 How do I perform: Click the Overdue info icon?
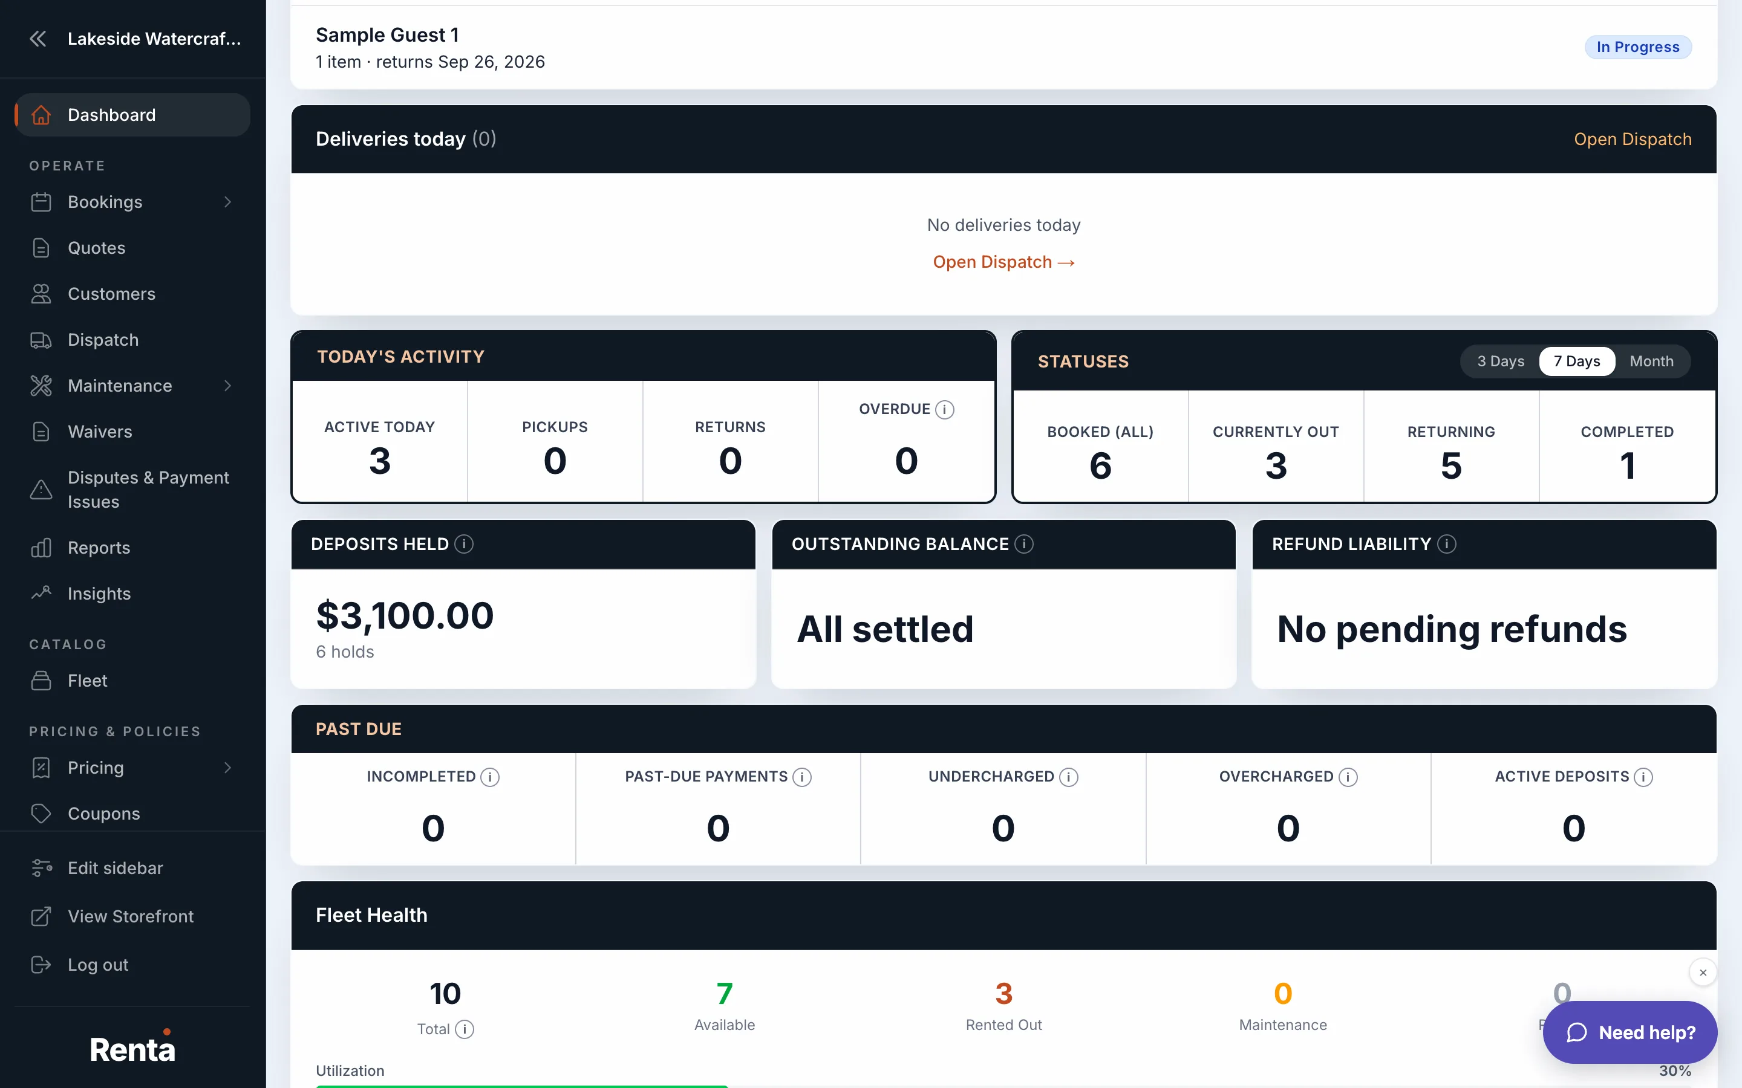tap(944, 409)
